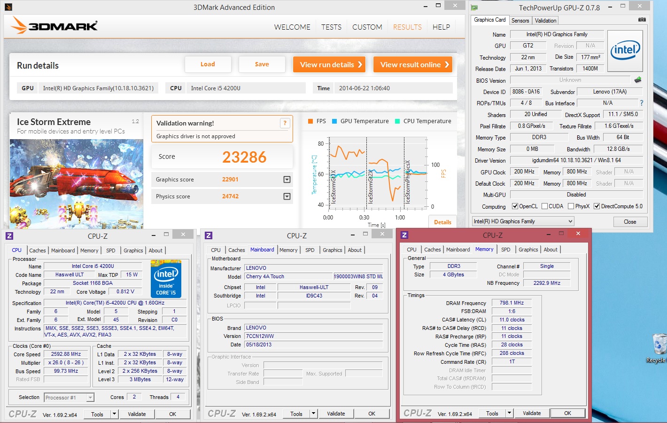Image resolution: width=667 pixels, height=423 pixels.
Task: Click OK in middle CPU-Z window
Action: (372, 414)
